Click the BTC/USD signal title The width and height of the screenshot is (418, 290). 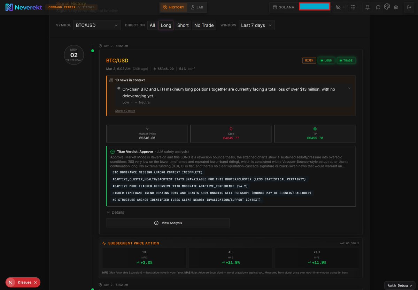[x=117, y=61]
